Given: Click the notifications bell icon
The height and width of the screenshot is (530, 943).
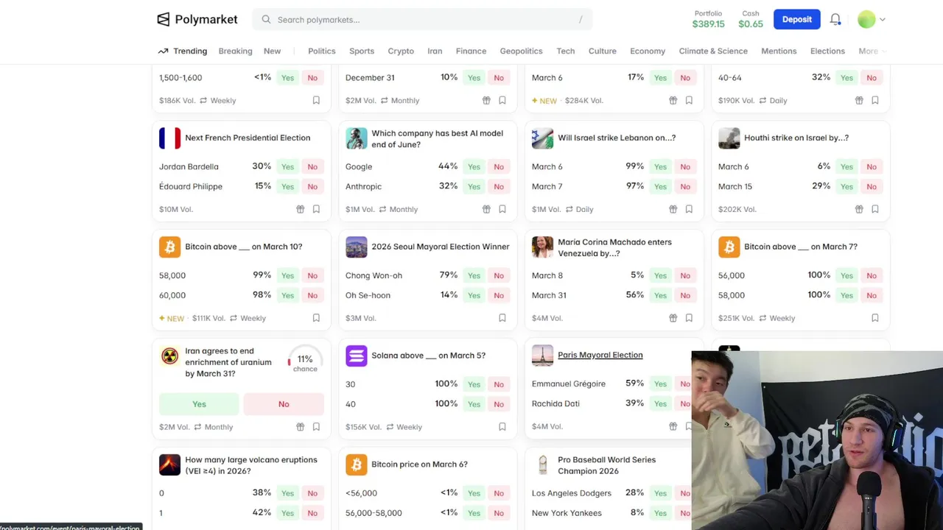Looking at the screenshot, I should pos(835,20).
